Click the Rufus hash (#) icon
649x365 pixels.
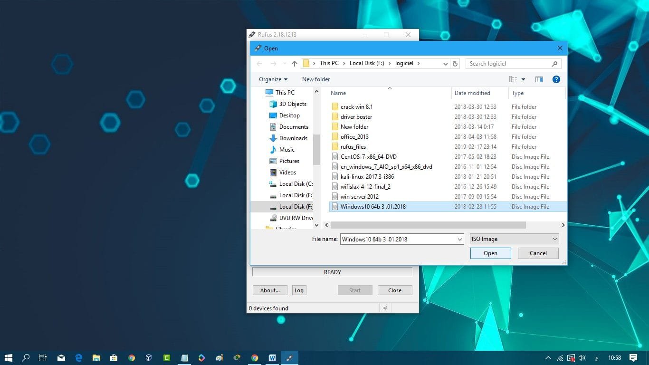click(x=385, y=308)
